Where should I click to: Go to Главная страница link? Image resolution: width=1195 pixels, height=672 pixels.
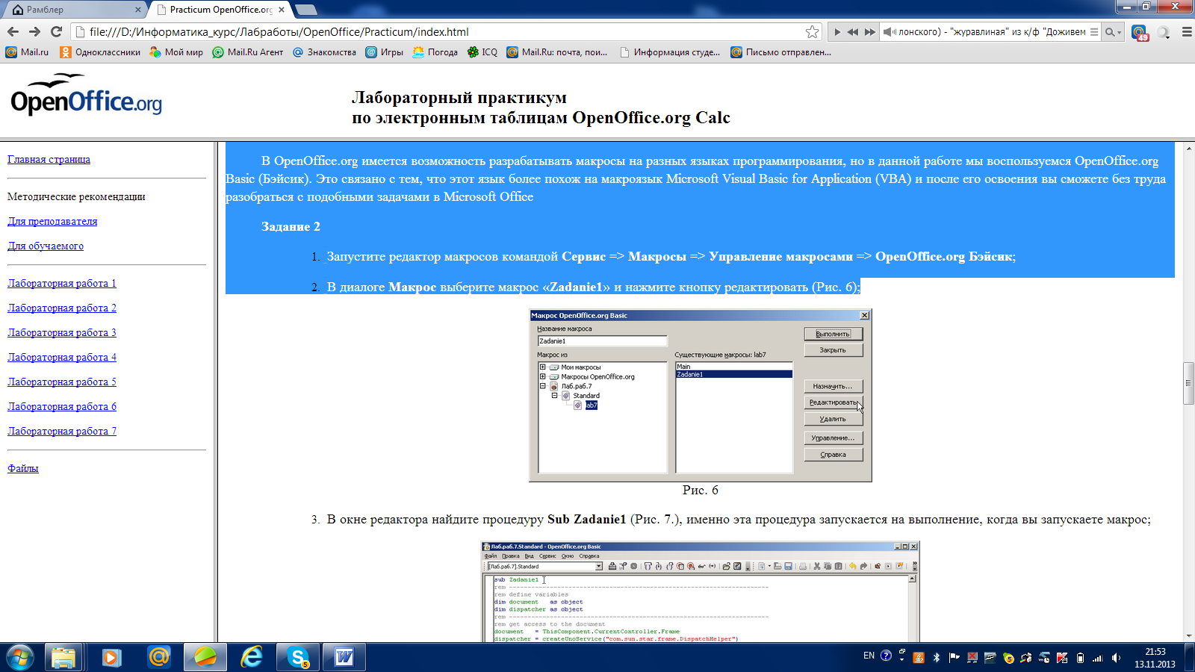point(49,159)
